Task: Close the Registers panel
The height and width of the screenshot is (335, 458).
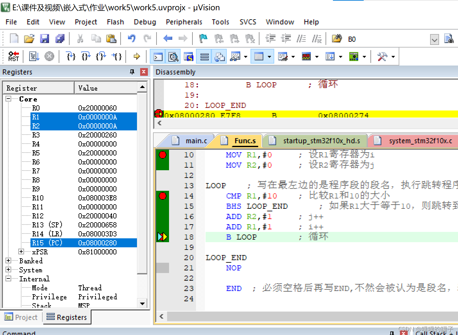Action: tap(144, 72)
